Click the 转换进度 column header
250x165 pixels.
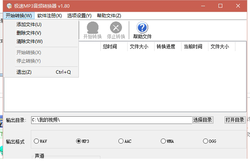click(x=168, y=47)
